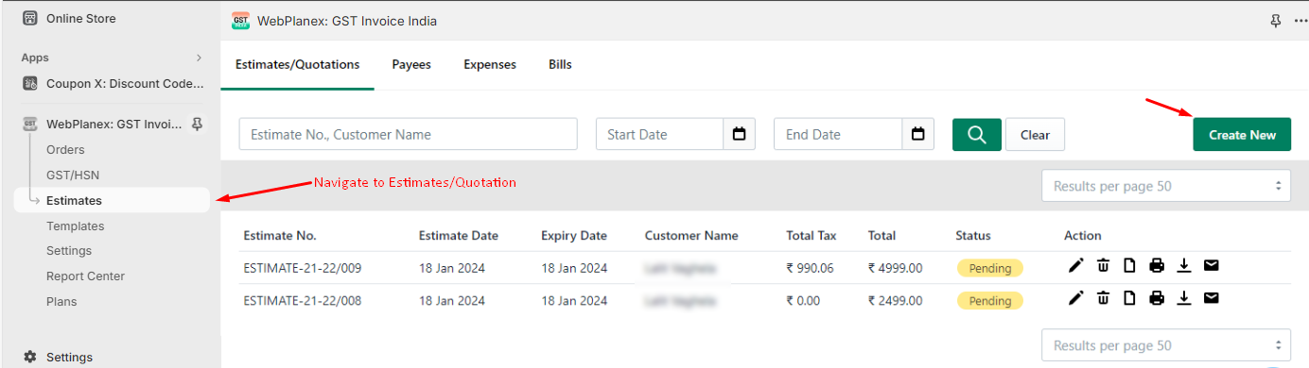The image size is (1309, 368).
Task: Delete estimate ESTIMATE-21-22/008 using trash icon
Action: click(x=1103, y=298)
